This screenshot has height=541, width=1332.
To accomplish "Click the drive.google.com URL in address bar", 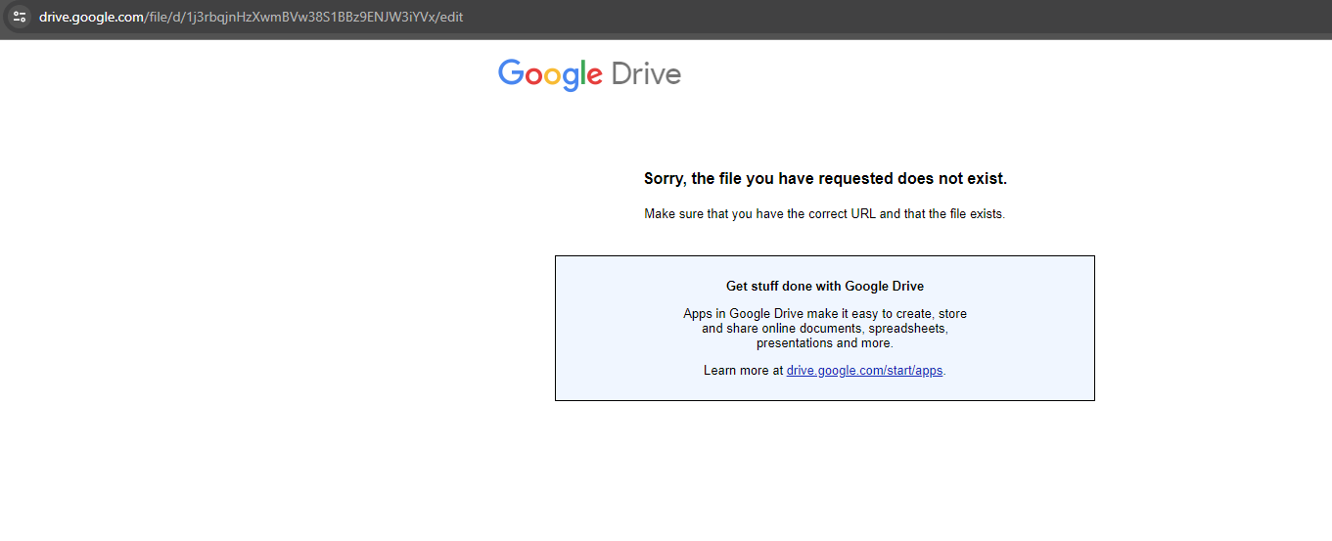I will (x=251, y=17).
